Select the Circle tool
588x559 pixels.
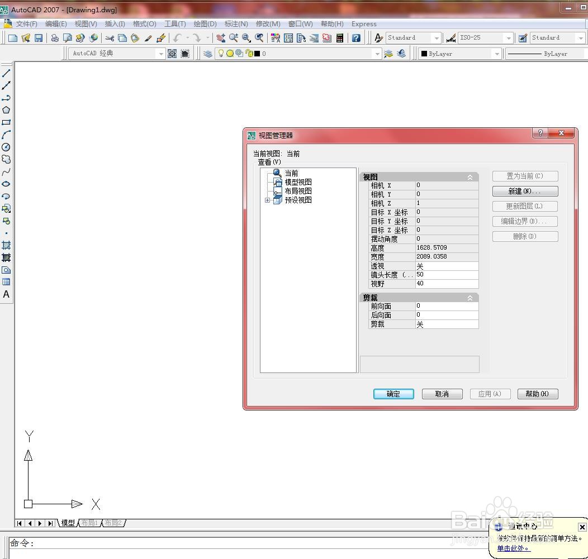pyautogui.click(x=6, y=147)
